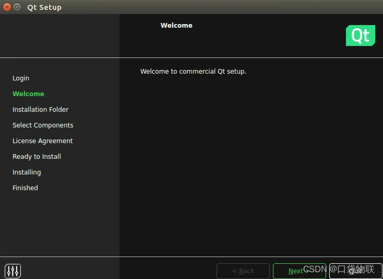Click the disabled Back button
Screen dimensions: 383x279
243,271
